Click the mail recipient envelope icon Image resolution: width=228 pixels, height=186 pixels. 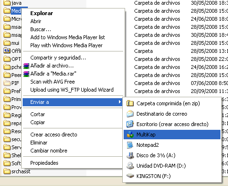click(x=130, y=114)
